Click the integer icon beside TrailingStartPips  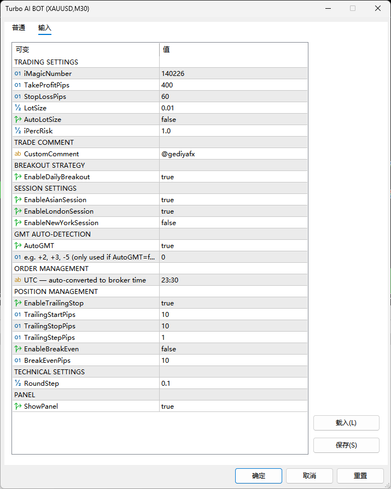(18, 315)
